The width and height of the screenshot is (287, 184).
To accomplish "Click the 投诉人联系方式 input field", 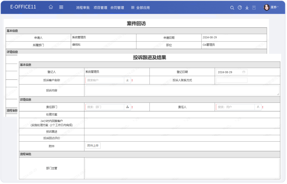I will (231, 80).
